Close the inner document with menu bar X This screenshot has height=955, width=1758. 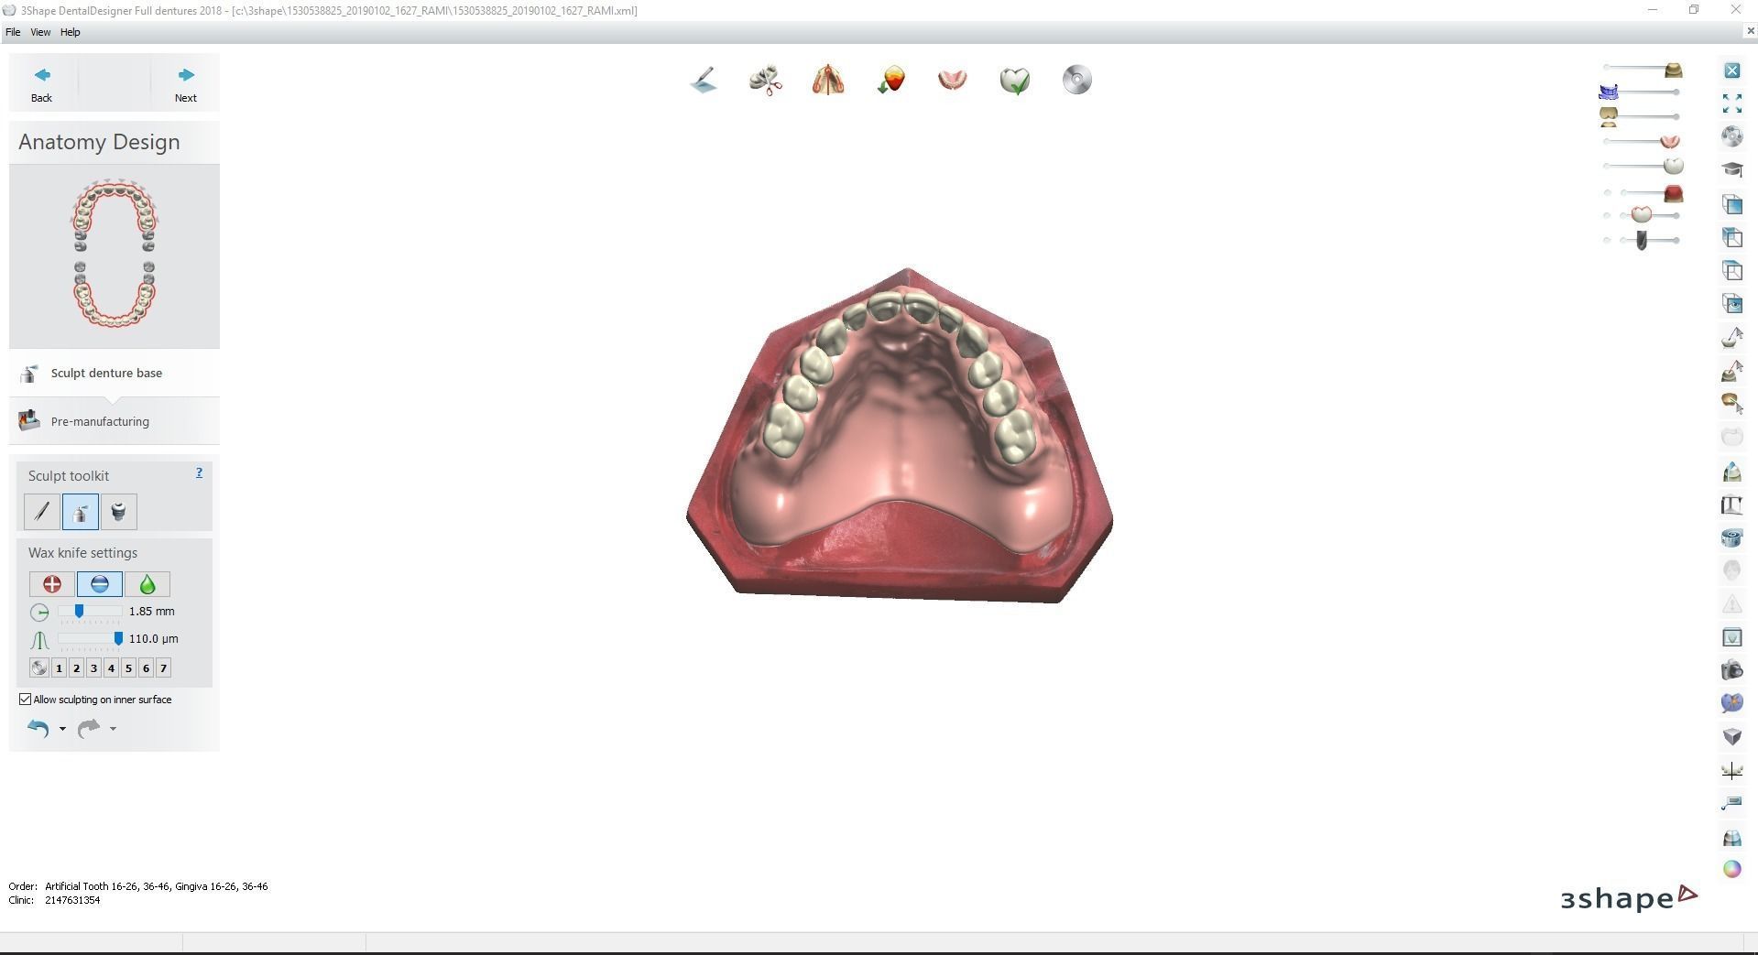[1751, 32]
